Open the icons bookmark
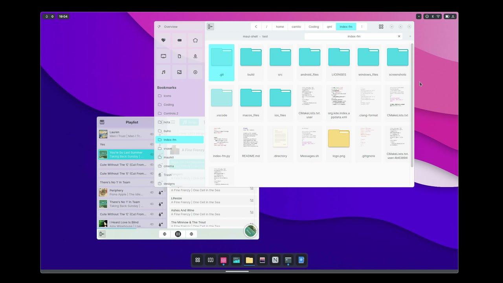 [x=180, y=96]
